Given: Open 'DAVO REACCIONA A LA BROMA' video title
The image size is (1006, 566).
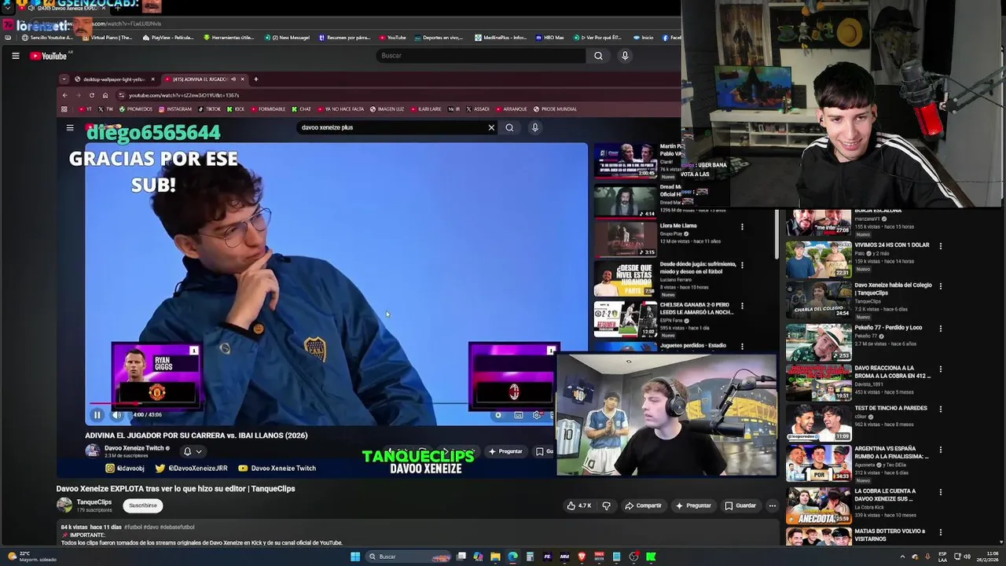Looking at the screenshot, I should tap(892, 372).
